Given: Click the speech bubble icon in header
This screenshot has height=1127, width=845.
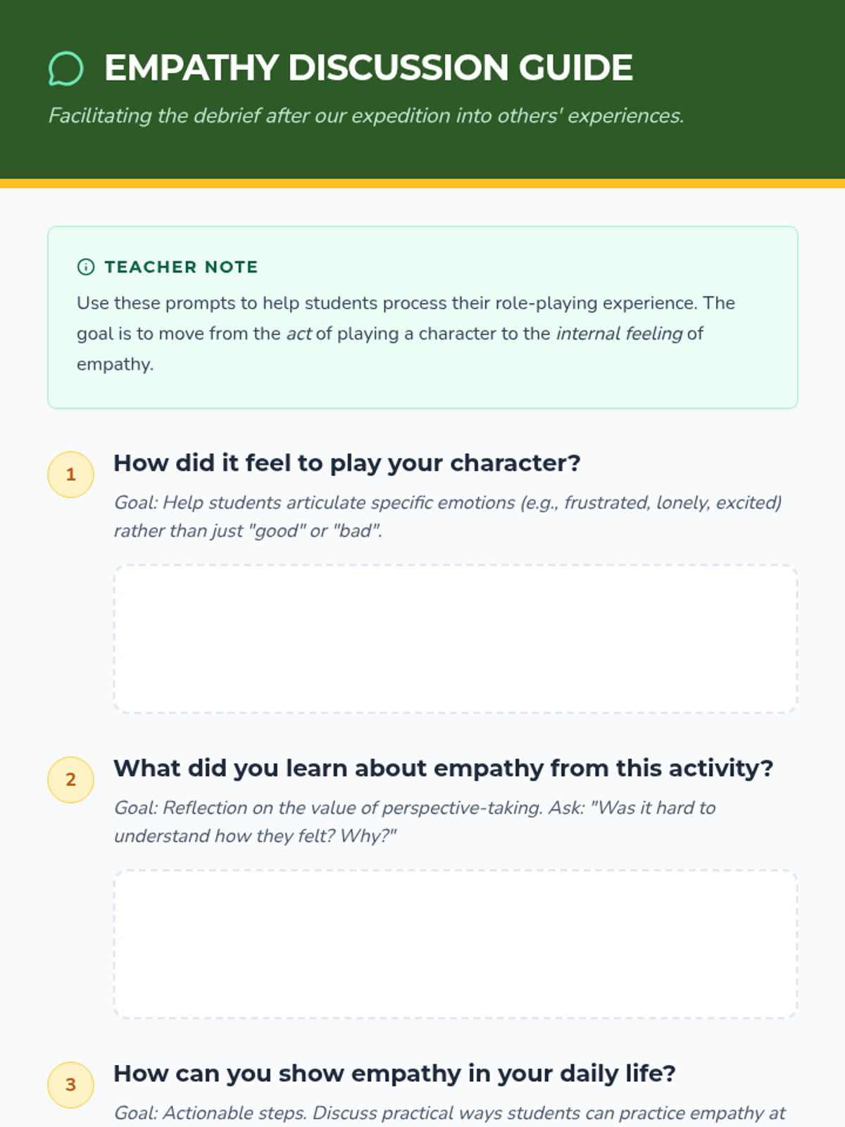Looking at the screenshot, I should click(65, 68).
